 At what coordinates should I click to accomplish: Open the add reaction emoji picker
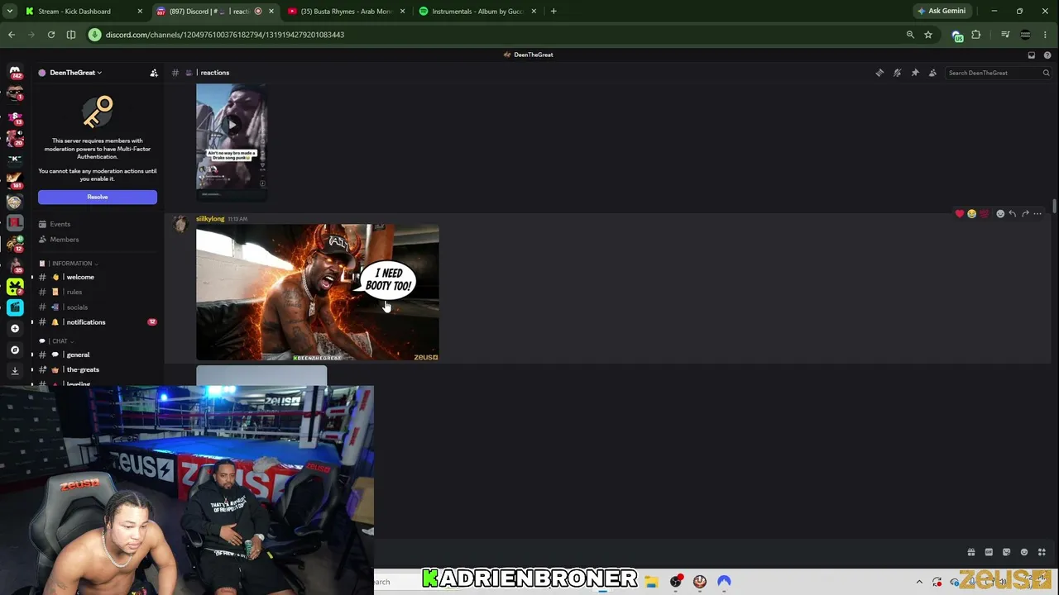(1000, 214)
